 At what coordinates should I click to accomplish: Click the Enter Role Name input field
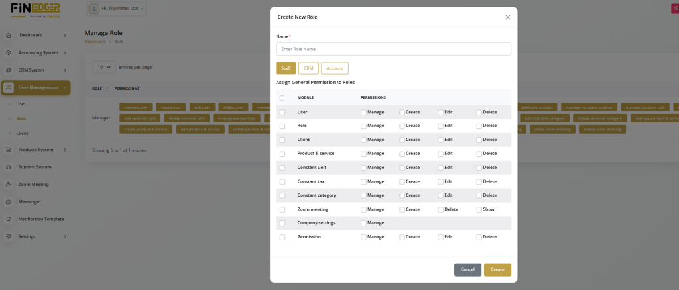(393, 49)
